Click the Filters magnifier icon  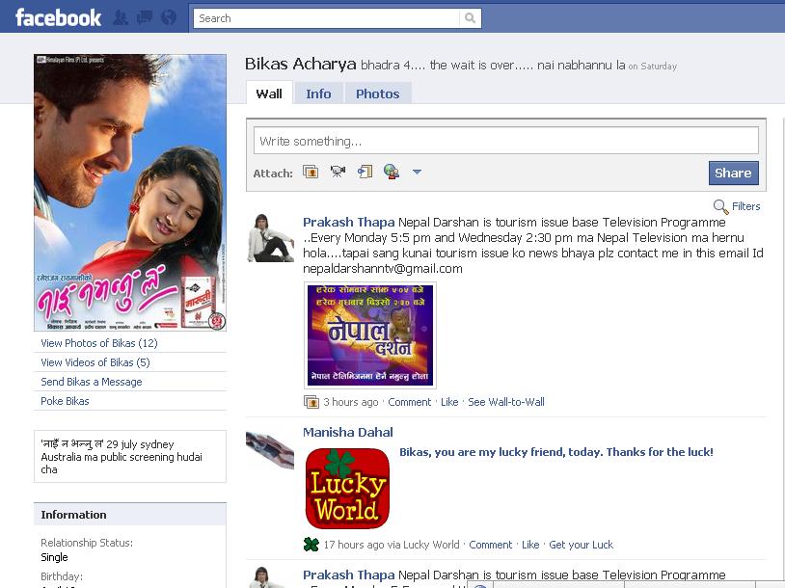pos(720,206)
